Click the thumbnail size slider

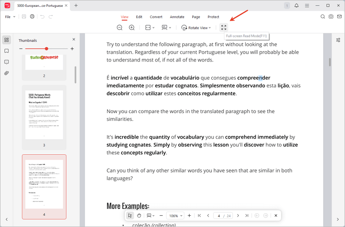pyautogui.click(x=46, y=49)
